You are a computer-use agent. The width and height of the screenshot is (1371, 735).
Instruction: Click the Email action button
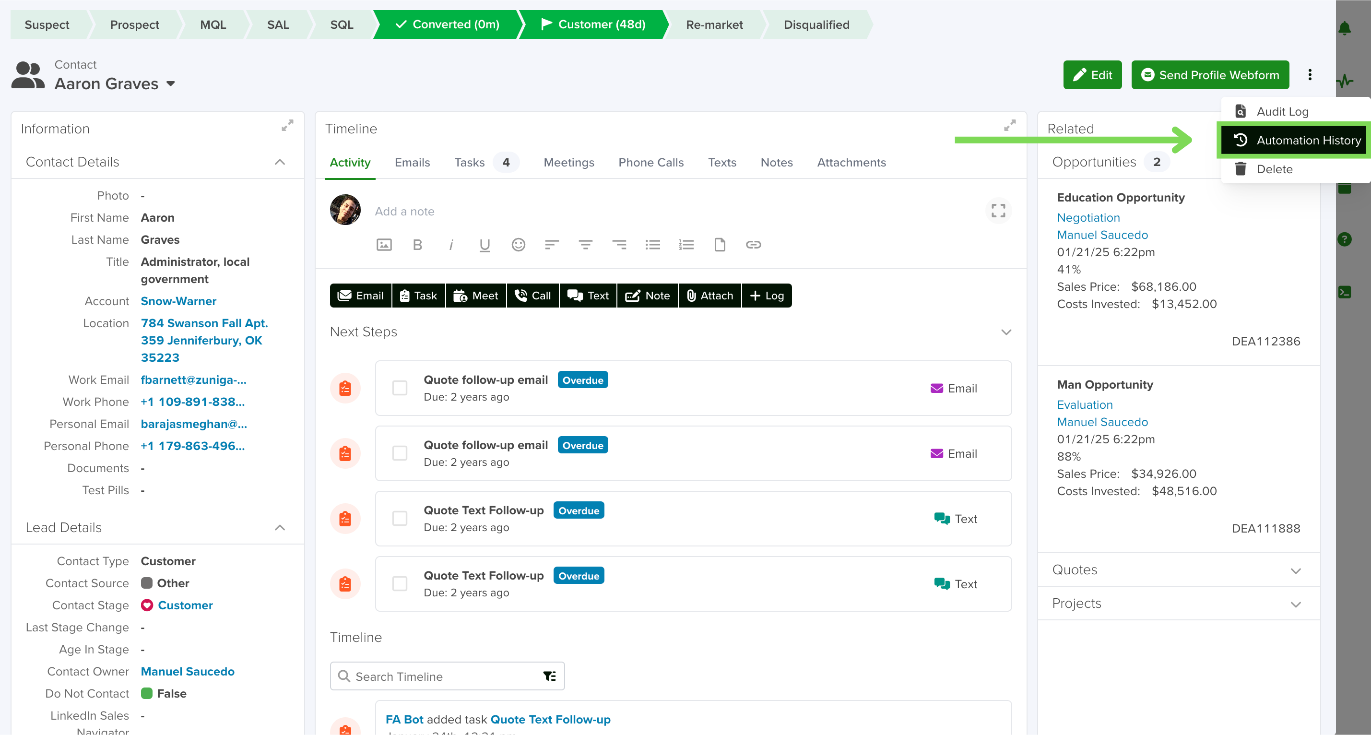click(361, 296)
